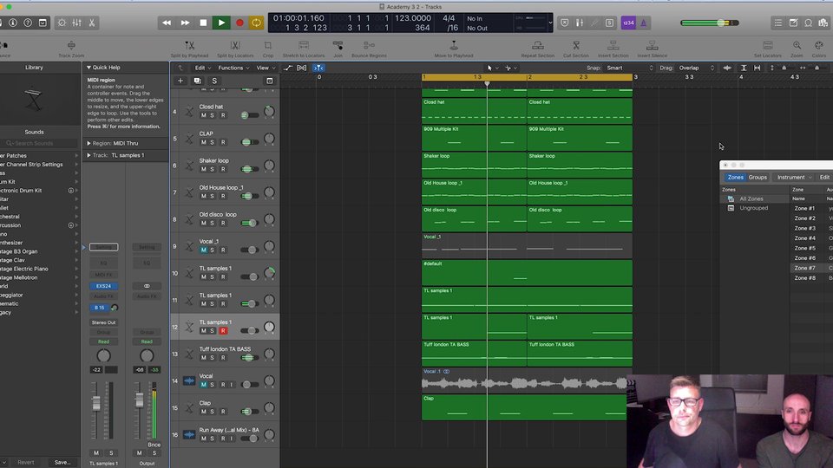Click the Rewind transport button
The height and width of the screenshot is (468, 833).
click(x=167, y=23)
